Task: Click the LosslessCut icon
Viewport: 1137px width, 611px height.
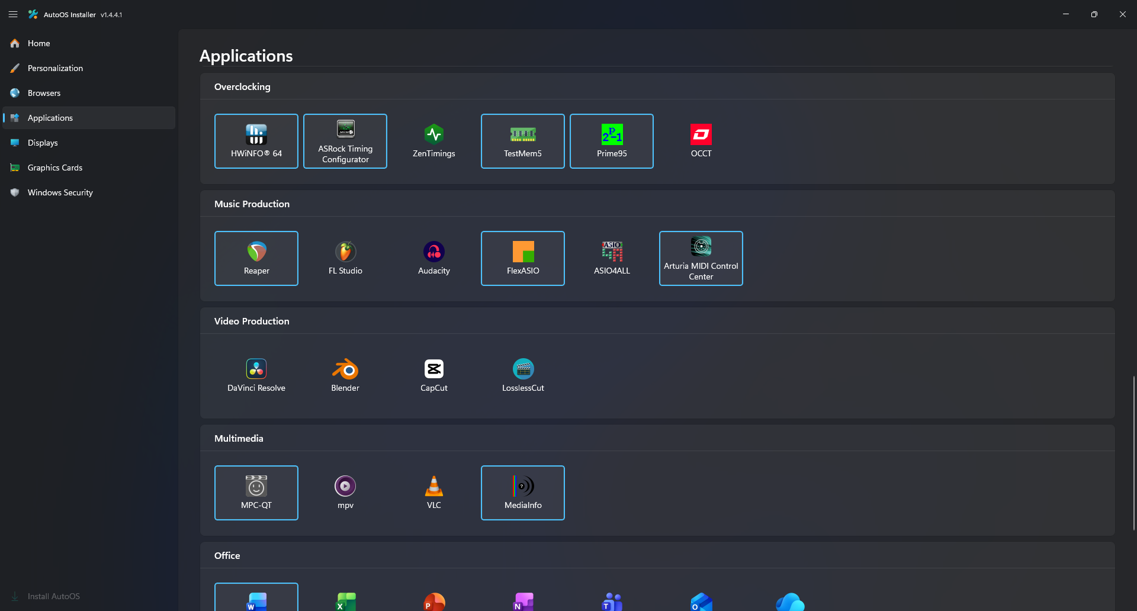Action: [x=523, y=369]
